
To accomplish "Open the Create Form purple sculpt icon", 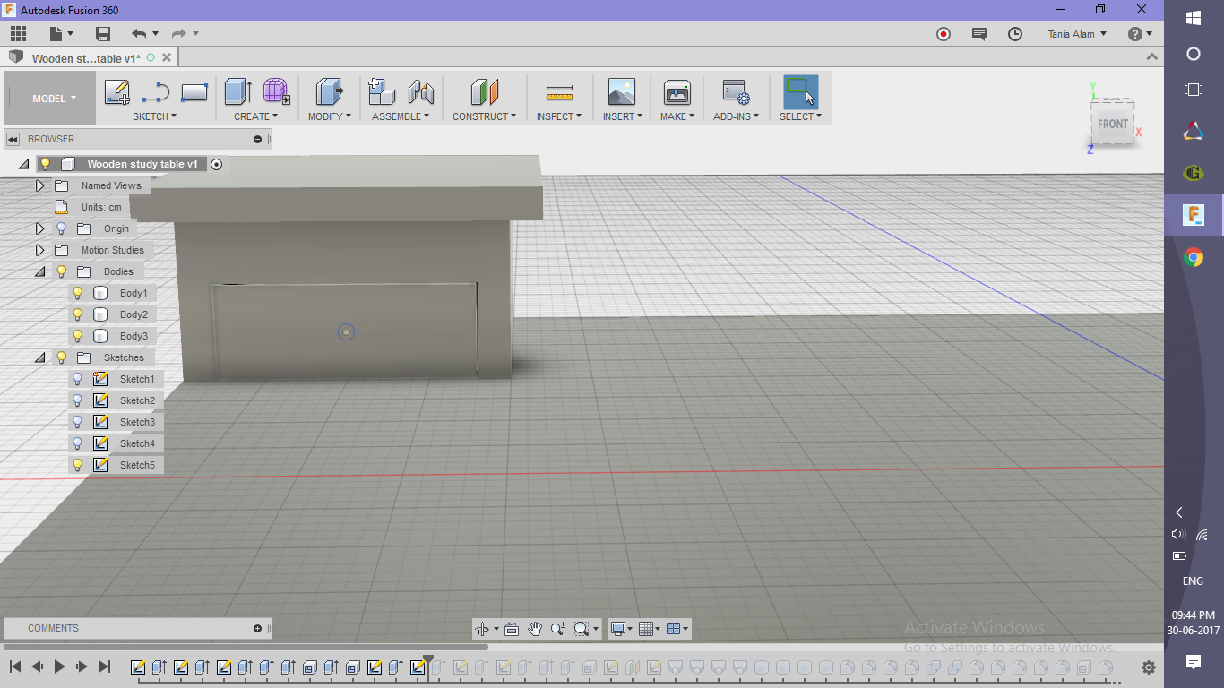I will tap(276, 92).
